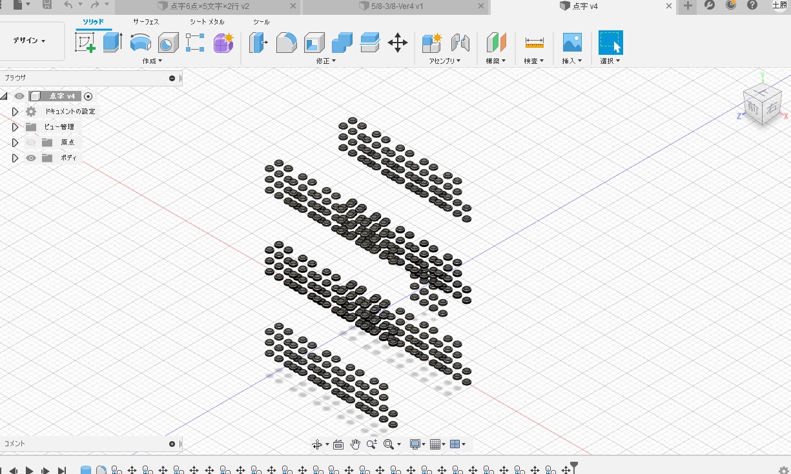The height and width of the screenshot is (474, 791).
Task: Click the 右 face of the ViewCube
Action: tap(771, 108)
